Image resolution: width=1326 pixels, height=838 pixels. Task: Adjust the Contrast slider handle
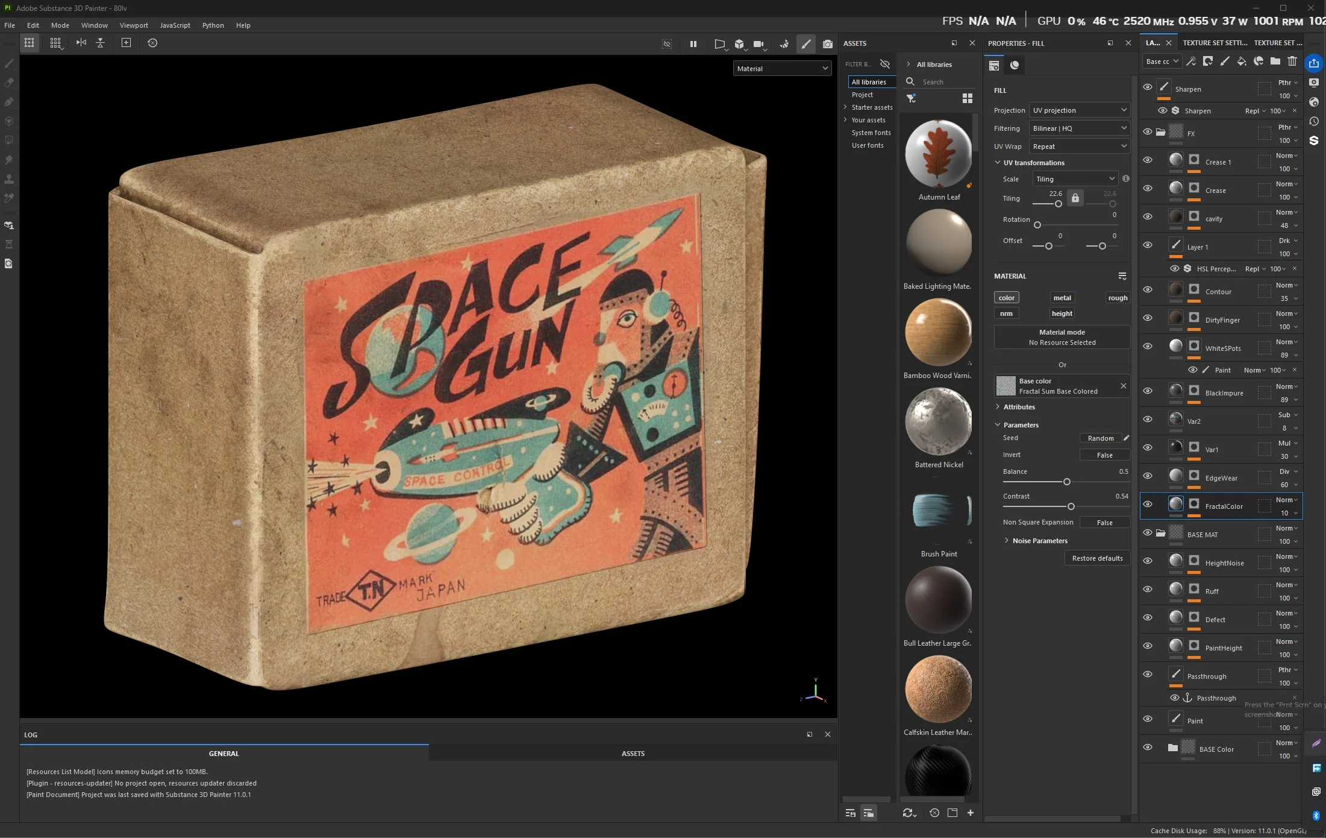coord(1071,506)
